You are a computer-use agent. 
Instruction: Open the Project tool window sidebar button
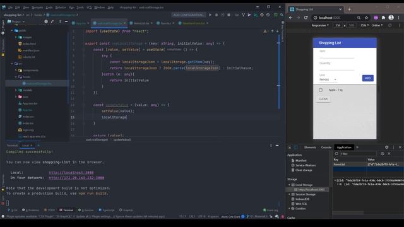tap(3, 27)
